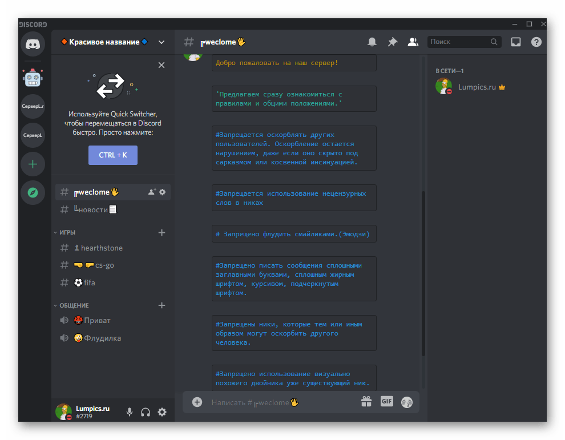The image size is (565, 440).
Task: Open the inbox icon in header
Action: pyautogui.click(x=516, y=42)
